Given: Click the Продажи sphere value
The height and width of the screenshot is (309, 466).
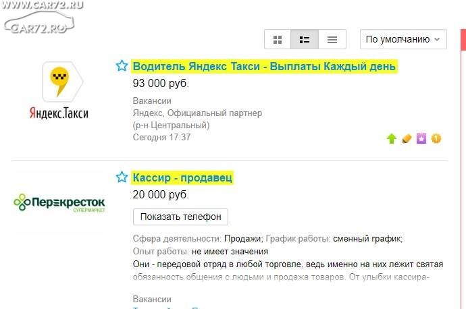Looking at the screenshot, I should coord(244,239).
